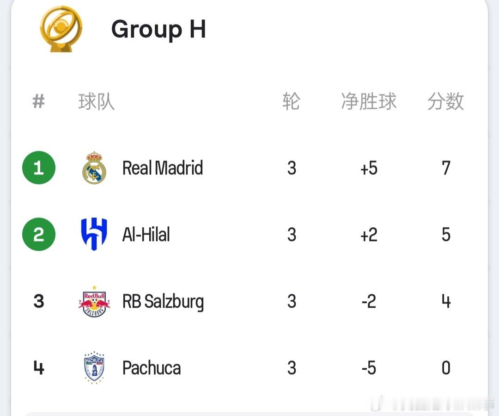Click the # rank column header

(x=39, y=102)
